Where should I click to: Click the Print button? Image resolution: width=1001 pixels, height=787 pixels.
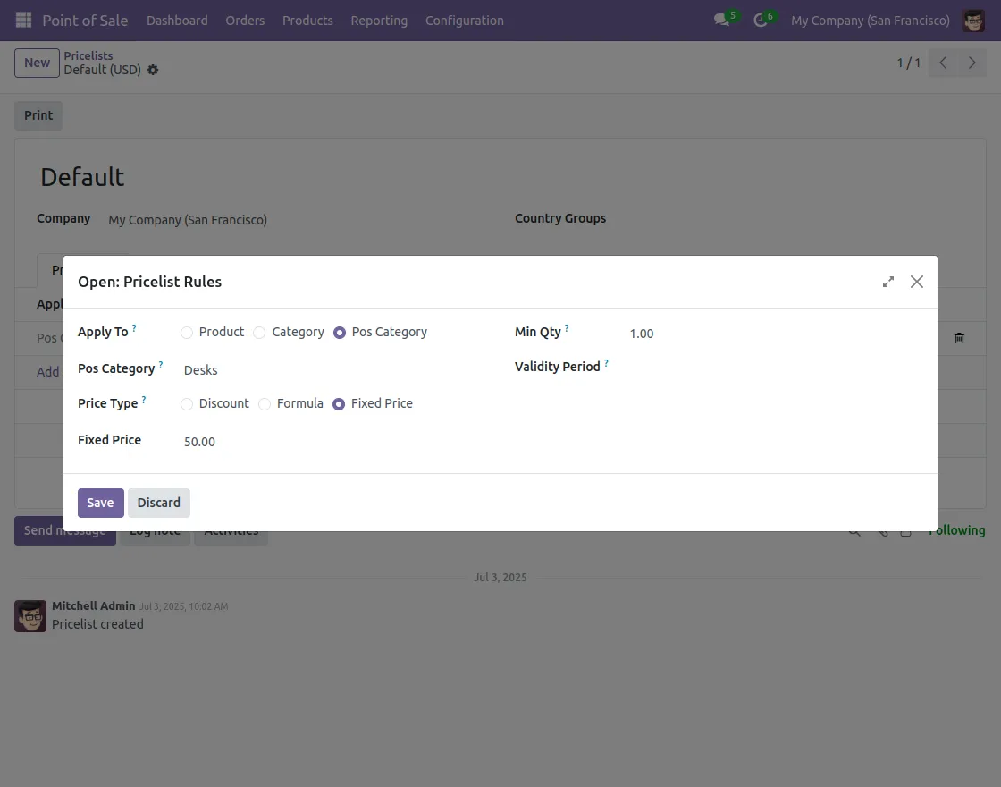point(38,115)
